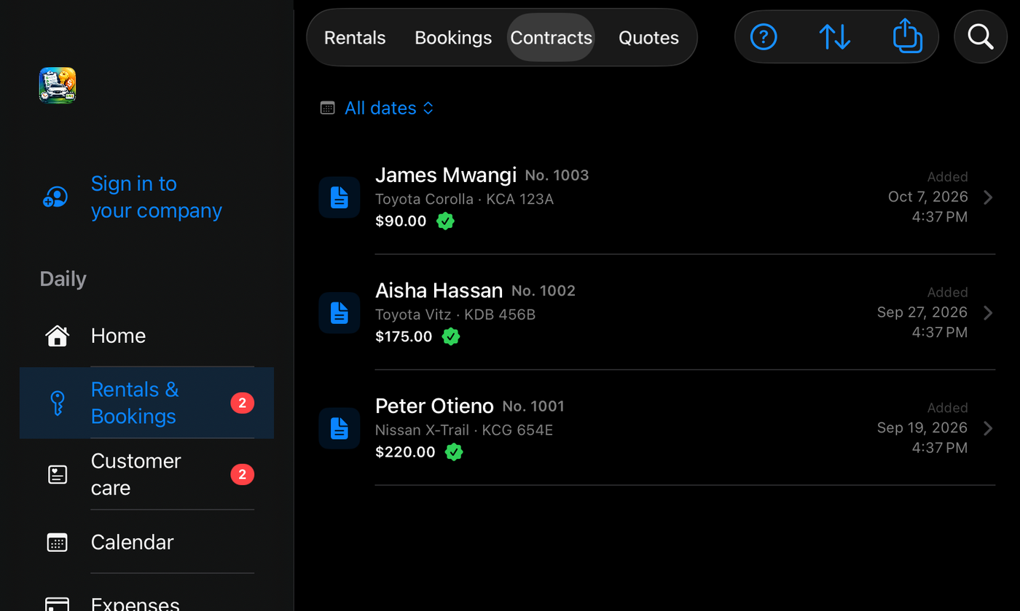Viewport: 1020px width, 611px height.
Task: Click the green verified badge next to $220.00
Action: [x=454, y=452]
